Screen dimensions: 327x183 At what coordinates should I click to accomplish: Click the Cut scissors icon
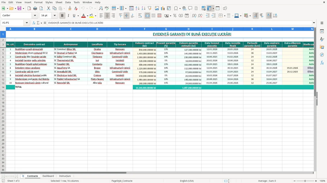(x=49, y=8)
